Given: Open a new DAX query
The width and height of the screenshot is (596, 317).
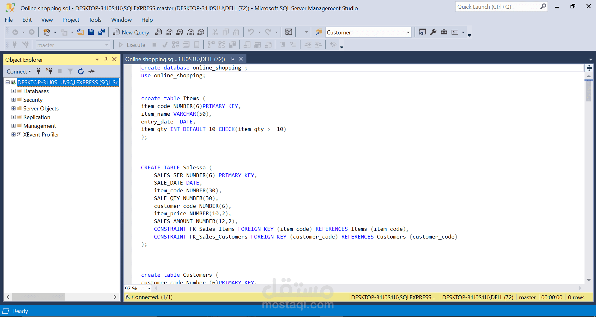Looking at the screenshot, I should [201, 32].
